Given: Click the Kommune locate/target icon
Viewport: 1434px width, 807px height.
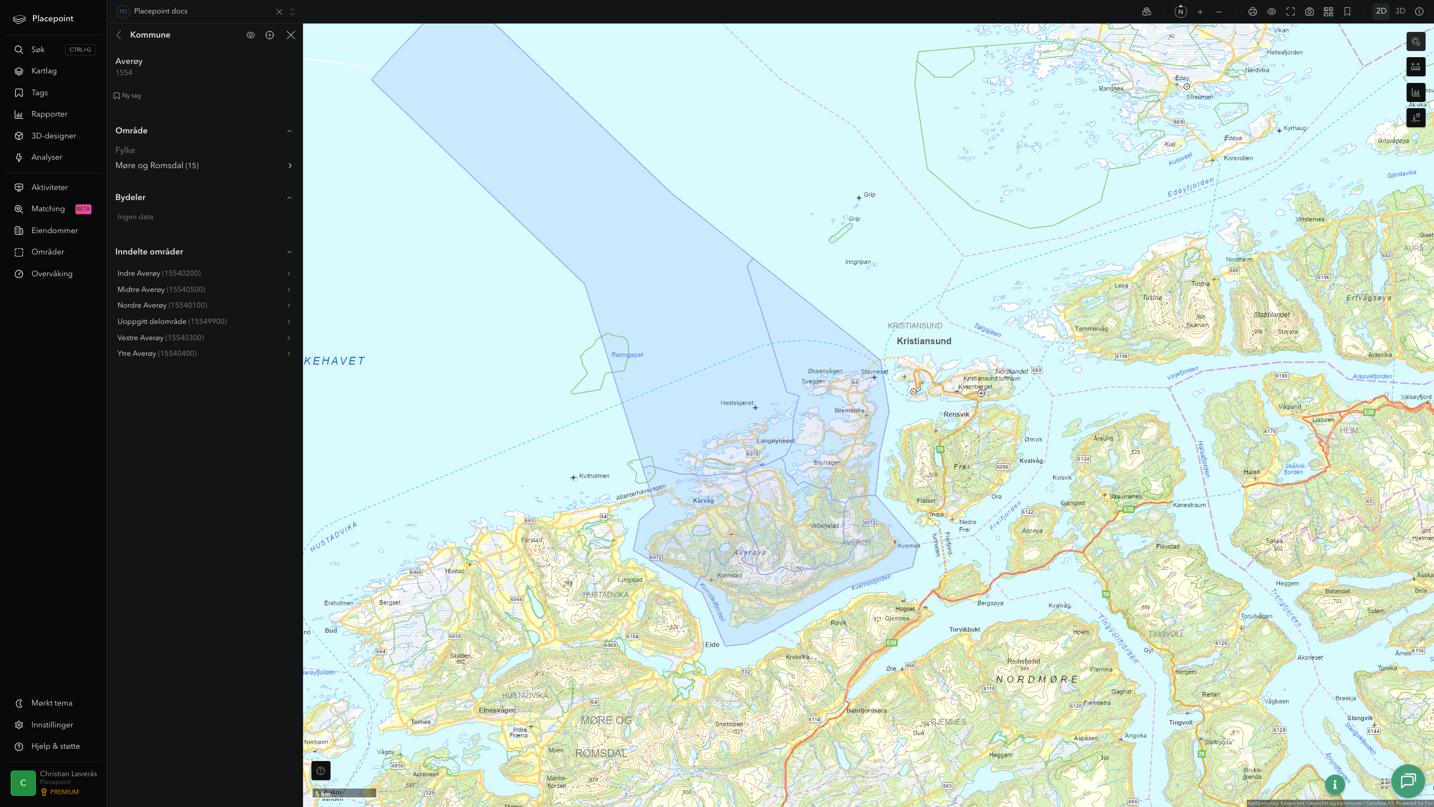Looking at the screenshot, I should pos(269,35).
